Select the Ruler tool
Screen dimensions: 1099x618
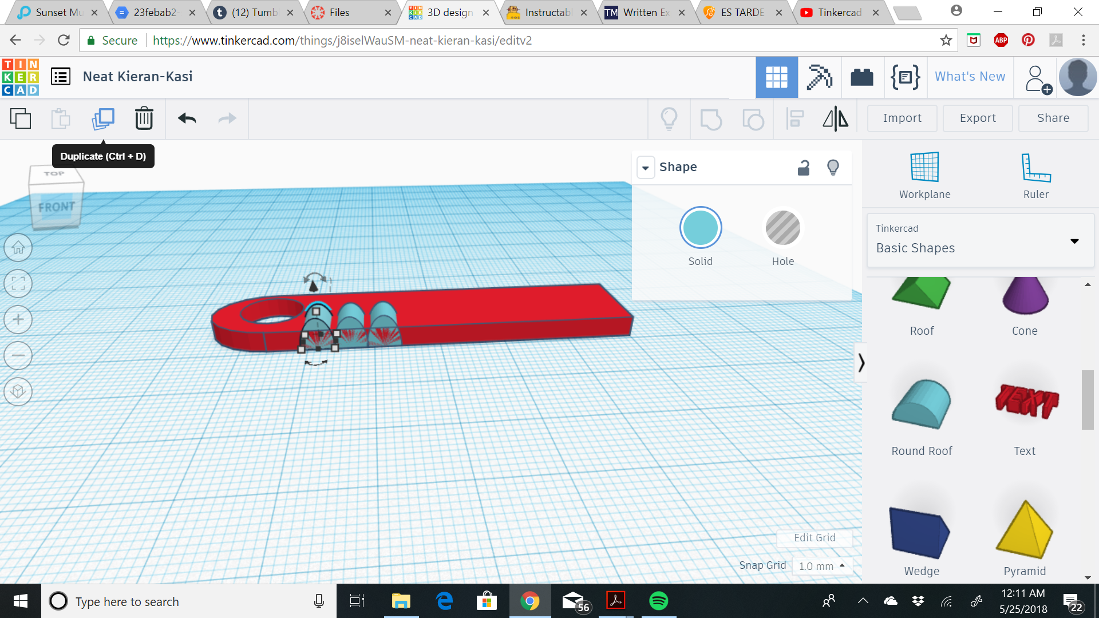pyautogui.click(x=1036, y=176)
